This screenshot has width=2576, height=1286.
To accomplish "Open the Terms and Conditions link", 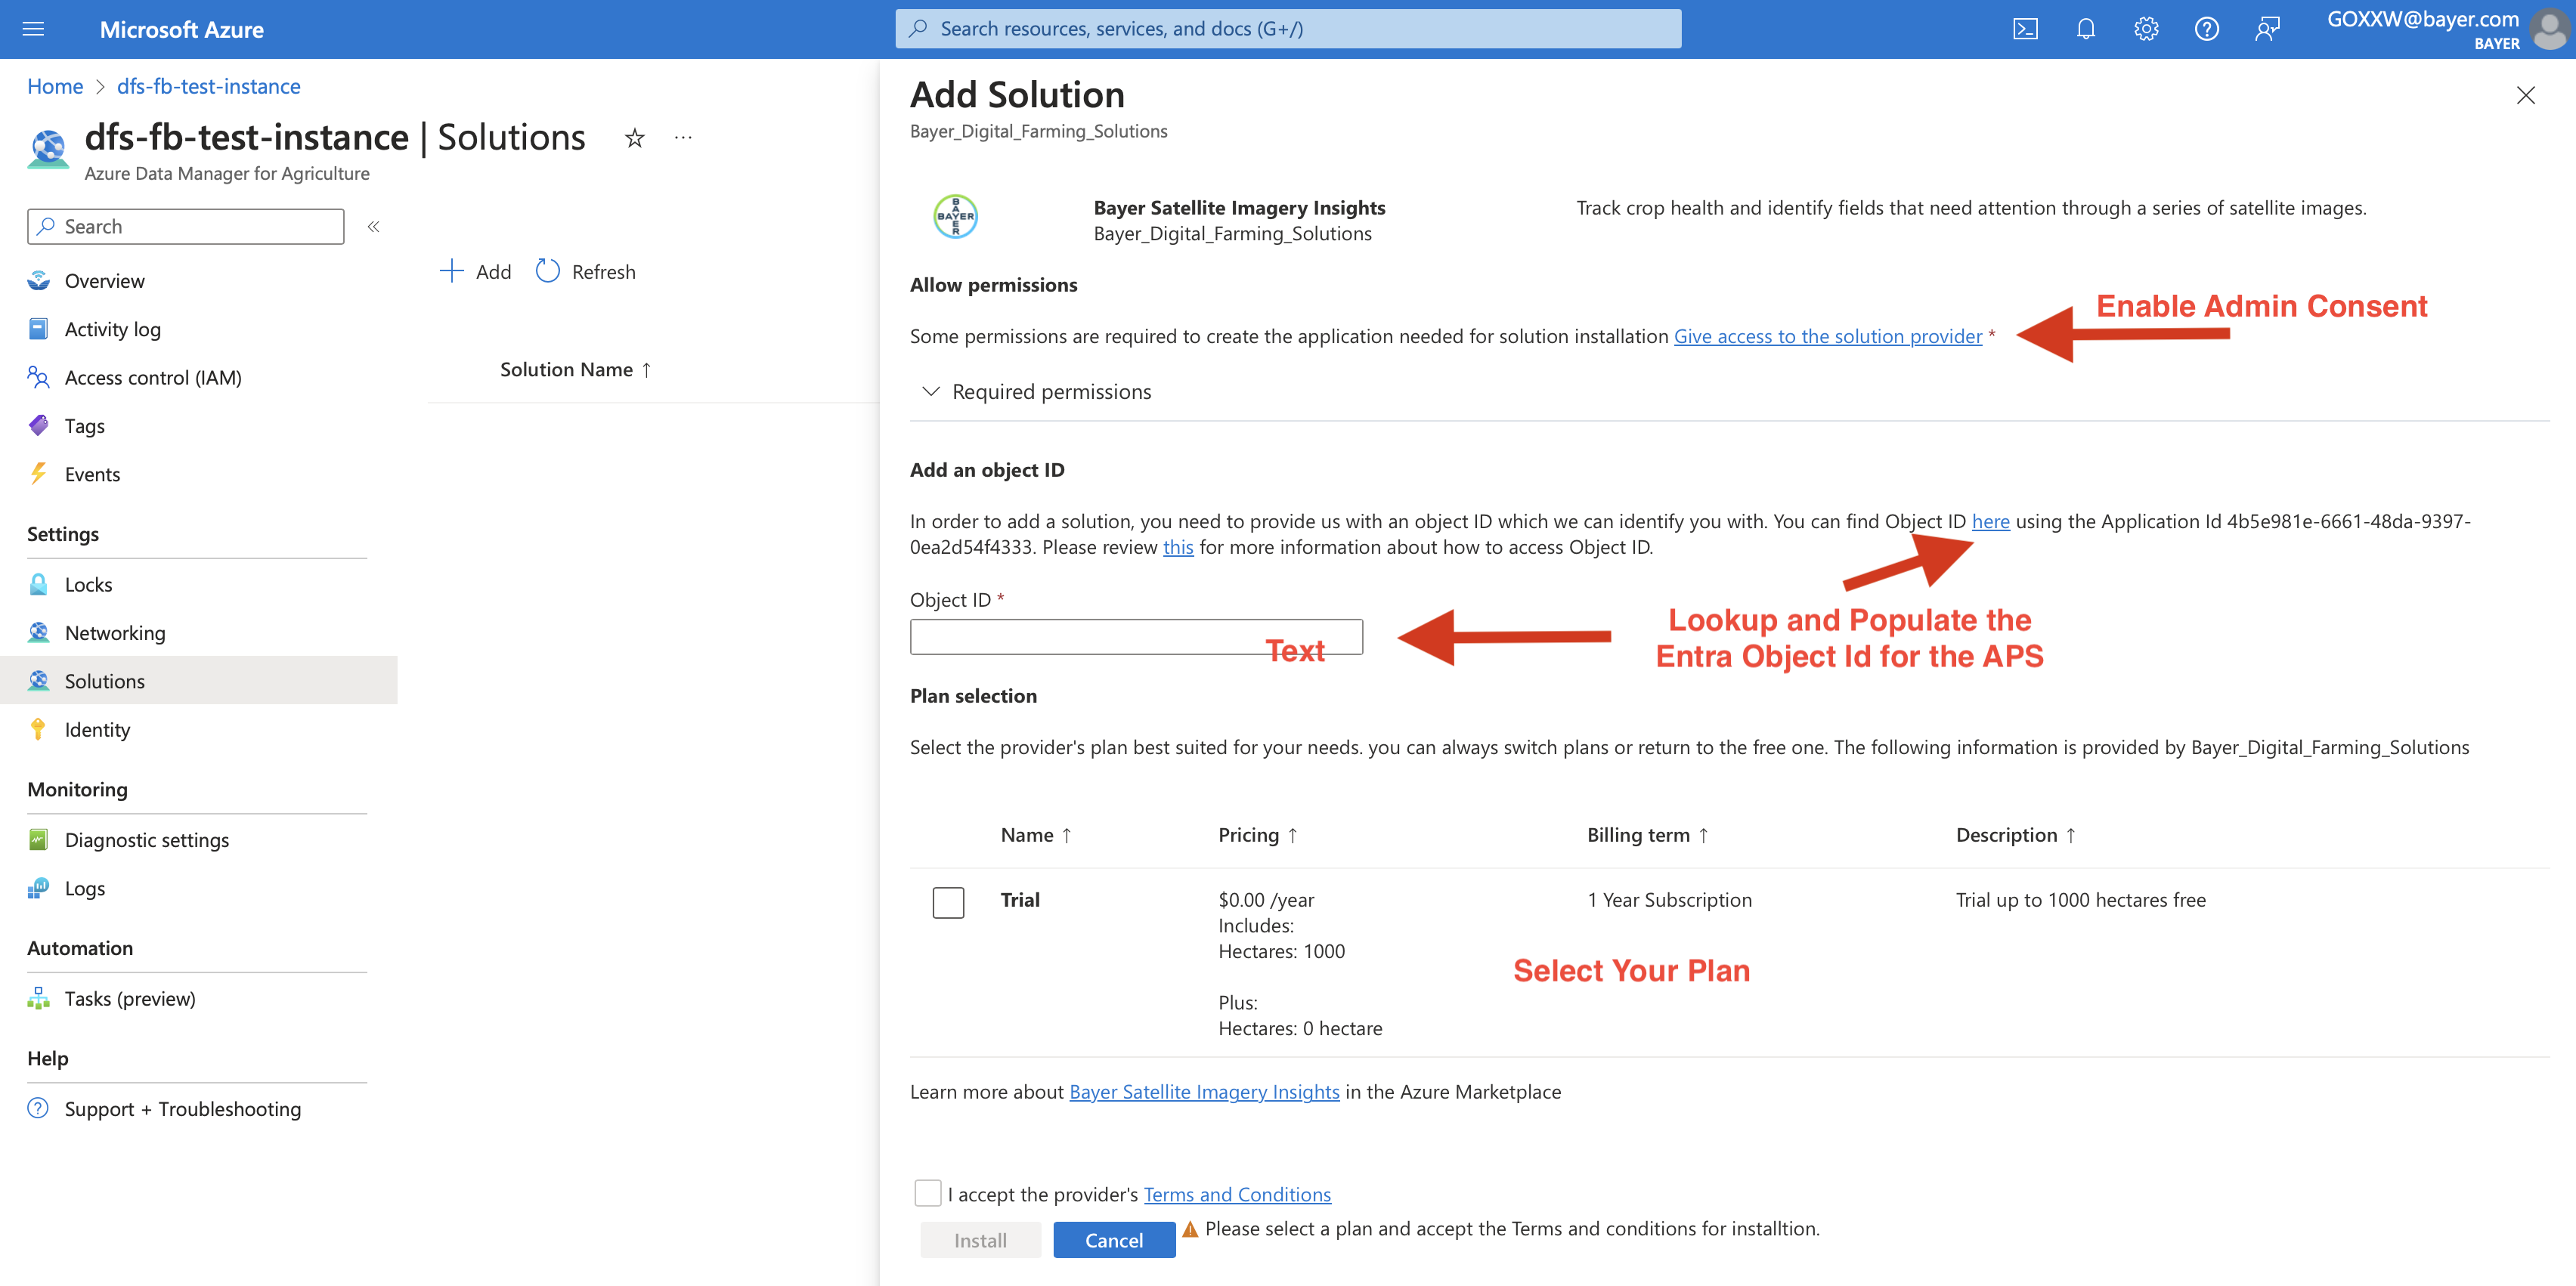I will pos(1237,1194).
